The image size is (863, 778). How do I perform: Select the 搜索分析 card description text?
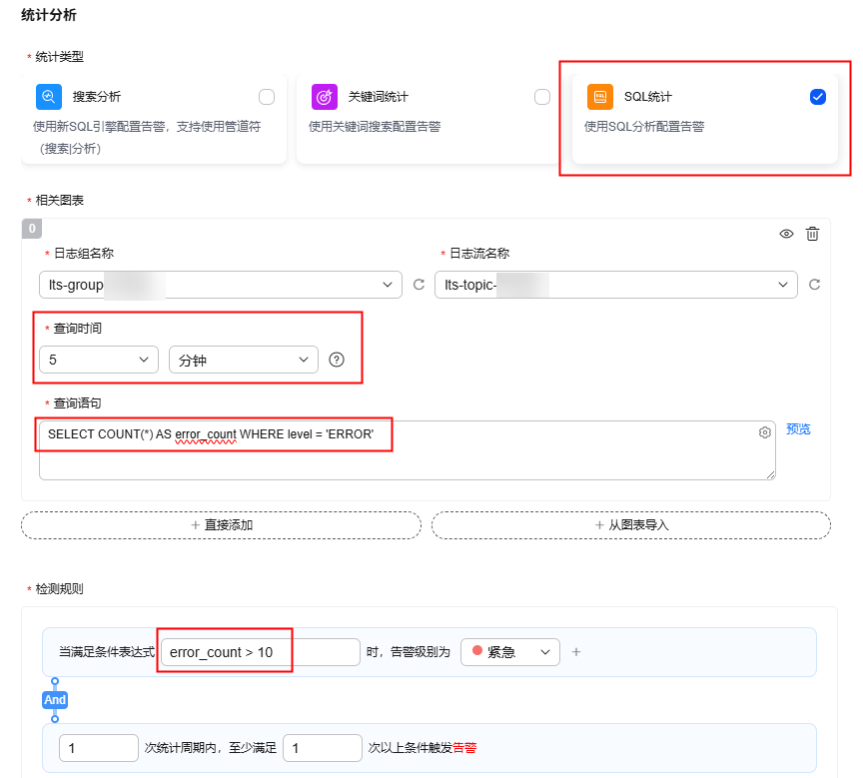(x=147, y=138)
